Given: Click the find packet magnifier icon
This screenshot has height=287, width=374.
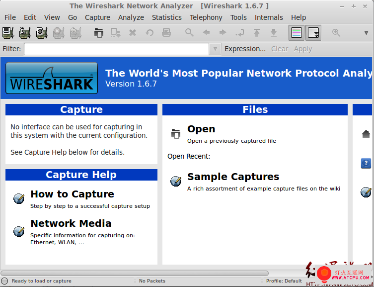Looking at the screenshot, I should pos(189,33).
